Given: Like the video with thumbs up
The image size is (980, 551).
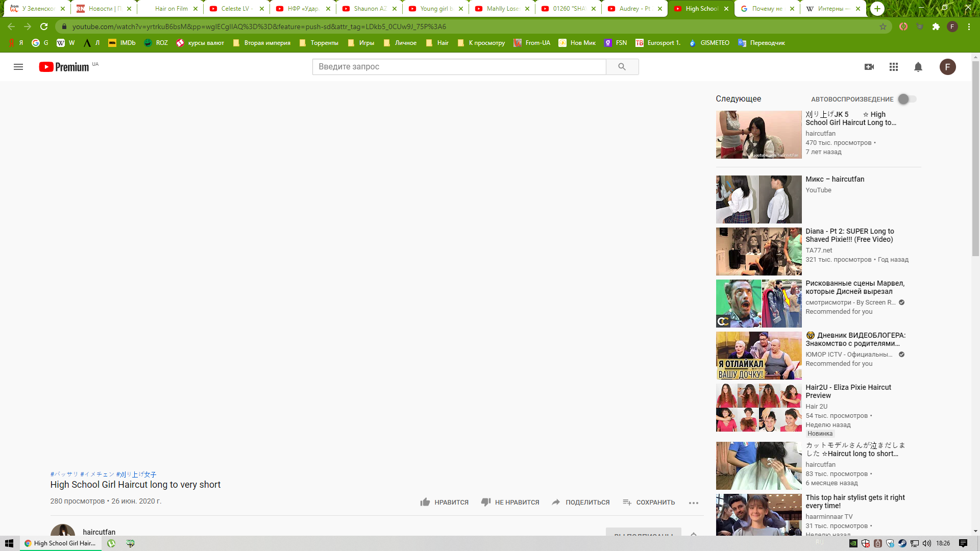Looking at the screenshot, I should coord(425,502).
